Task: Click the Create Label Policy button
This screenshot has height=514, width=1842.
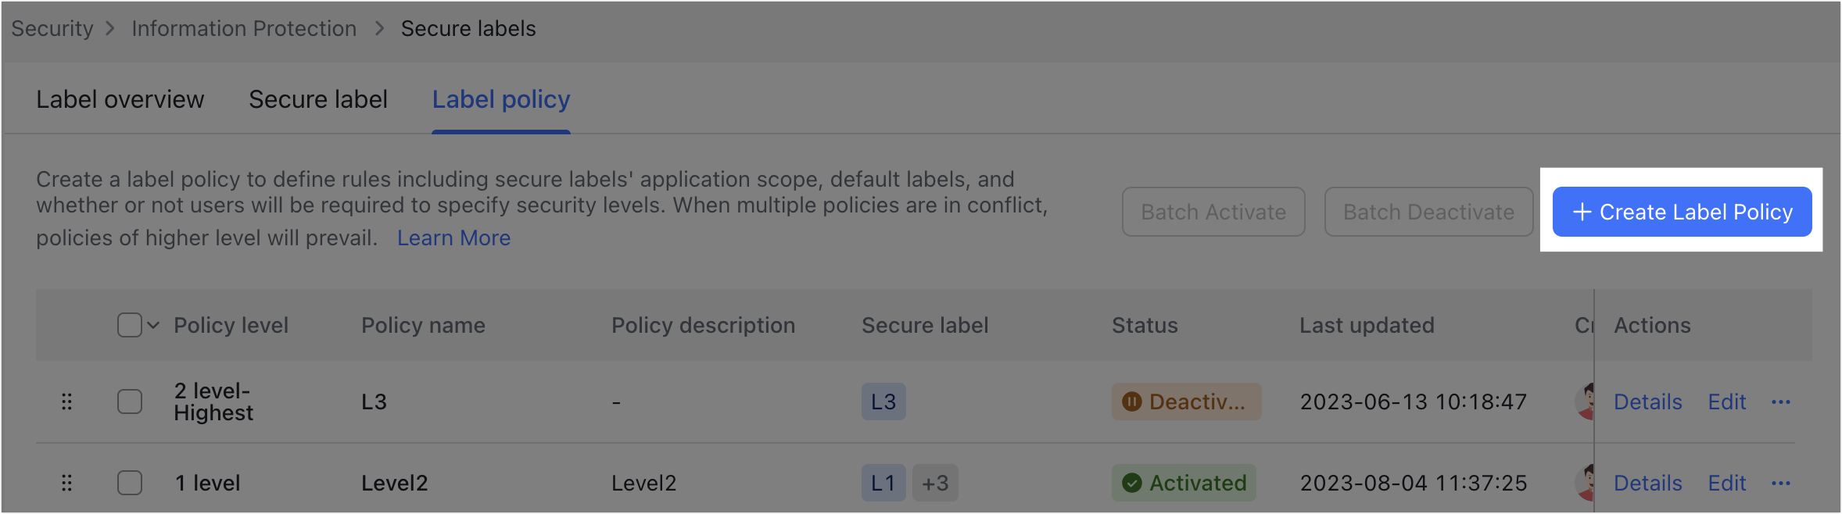Action: point(1681,212)
